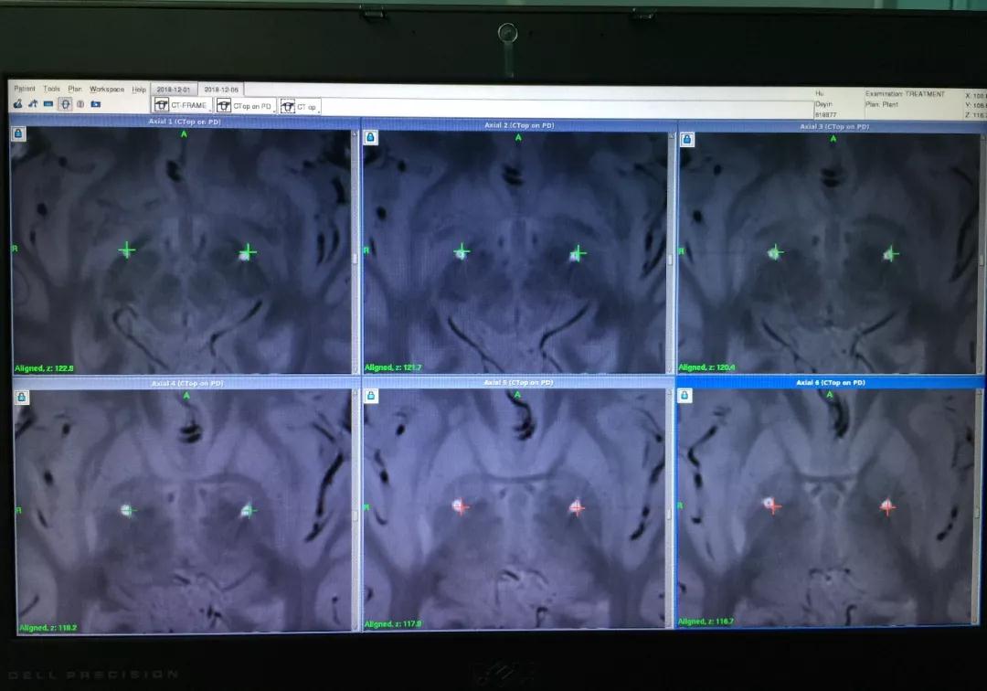
Task: Select the highlighted head frame toolbar icon
Action: 65,104
